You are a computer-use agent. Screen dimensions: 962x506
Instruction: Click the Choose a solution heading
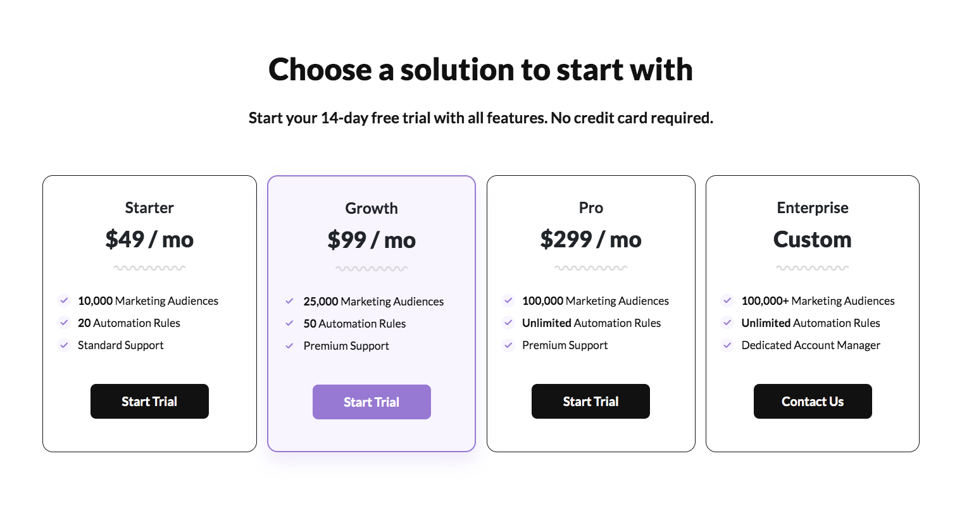pos(481,69)
